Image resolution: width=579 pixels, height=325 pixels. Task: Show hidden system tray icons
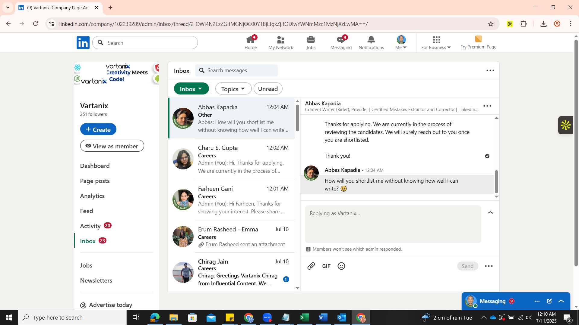click(484, 317)
